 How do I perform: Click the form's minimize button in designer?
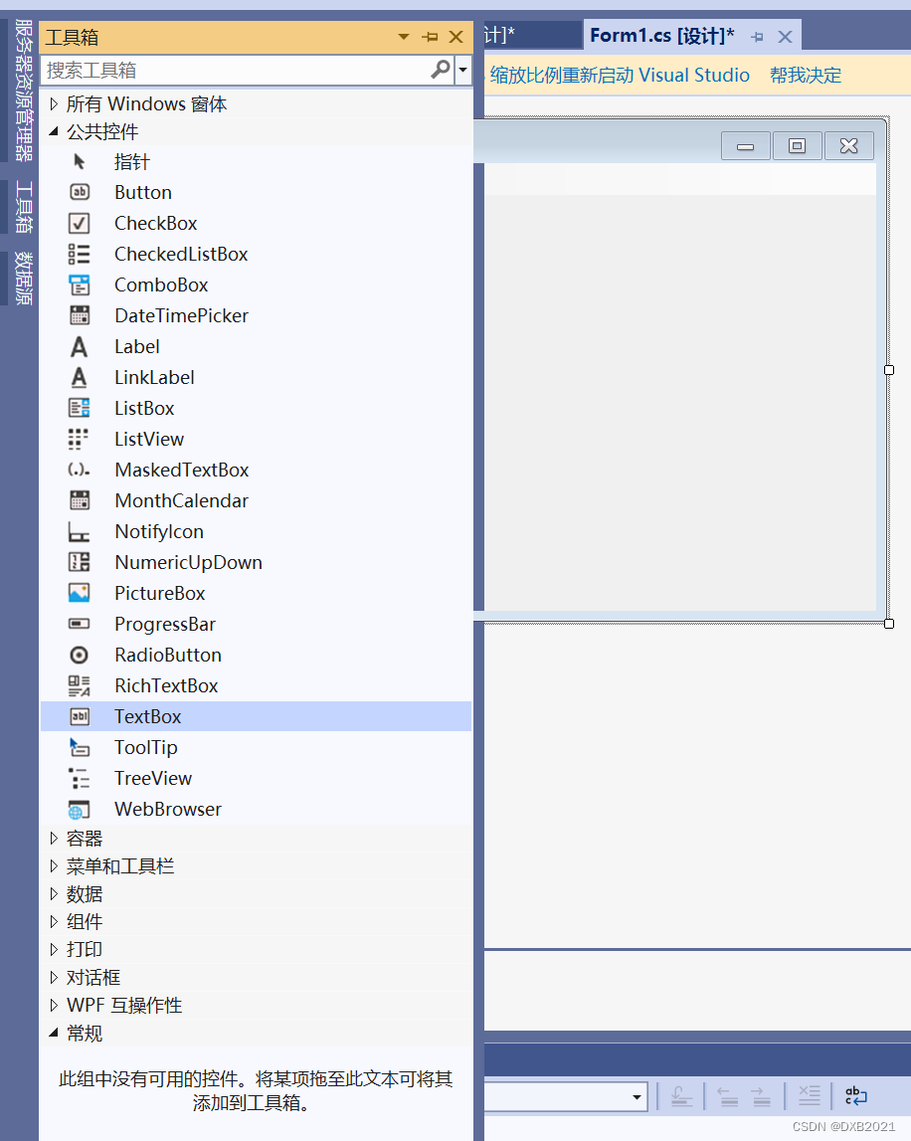(745, 145)
